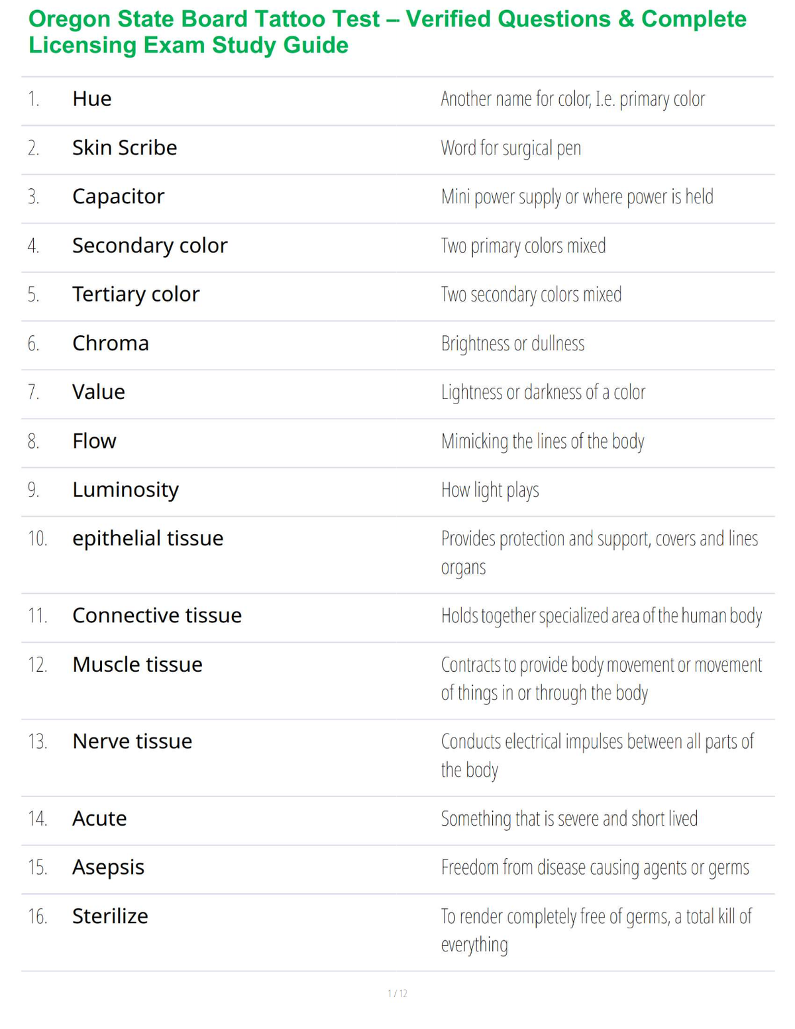
Task: Click the Connective tissue term
Action: click(x=157, y=616)
